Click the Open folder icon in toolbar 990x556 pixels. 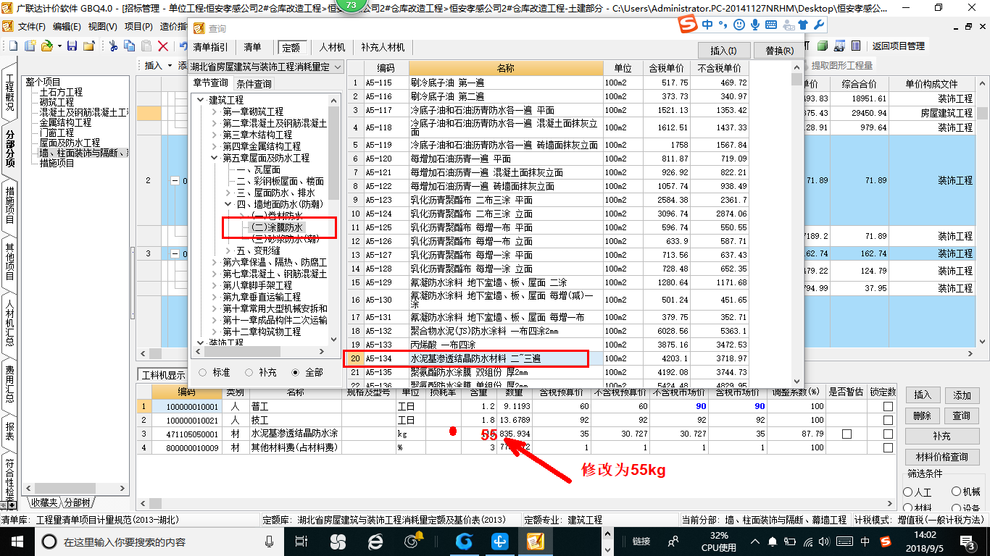(46, 46)
